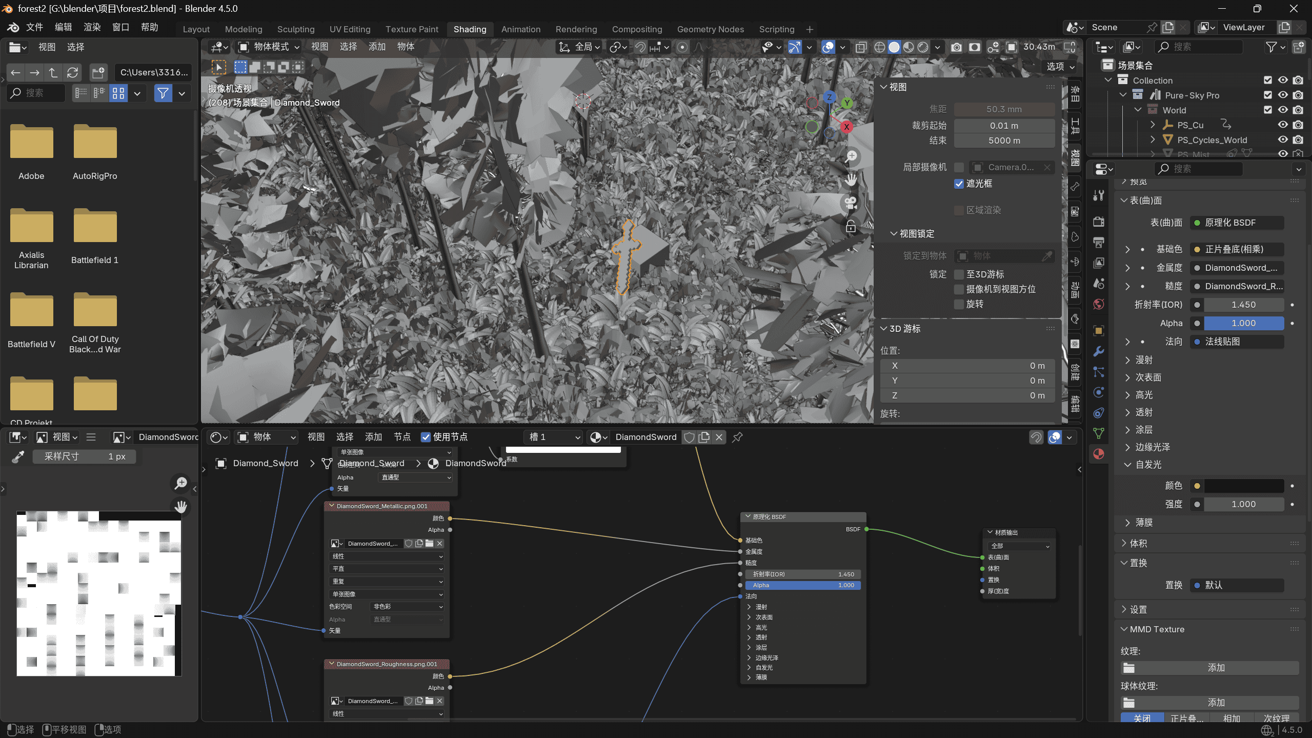The image size is (1312, 738).
Task: Click the Alpha slider in material properties
Action: pyautogui.click(x=1243, y=323)
